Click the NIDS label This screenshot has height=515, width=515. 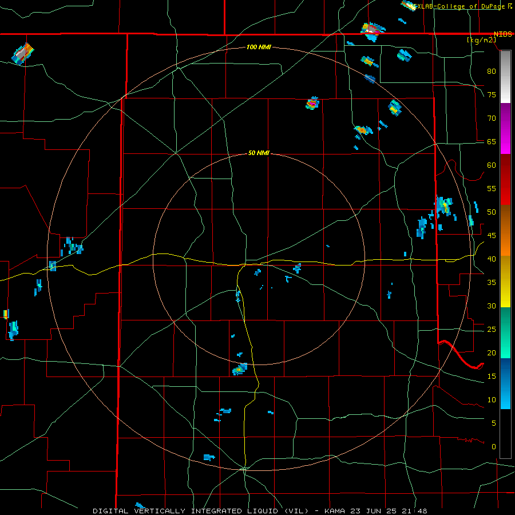coord(502,34)
